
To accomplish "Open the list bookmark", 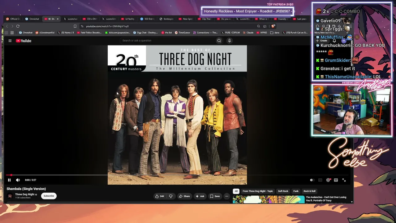I will tap(167, 33).
